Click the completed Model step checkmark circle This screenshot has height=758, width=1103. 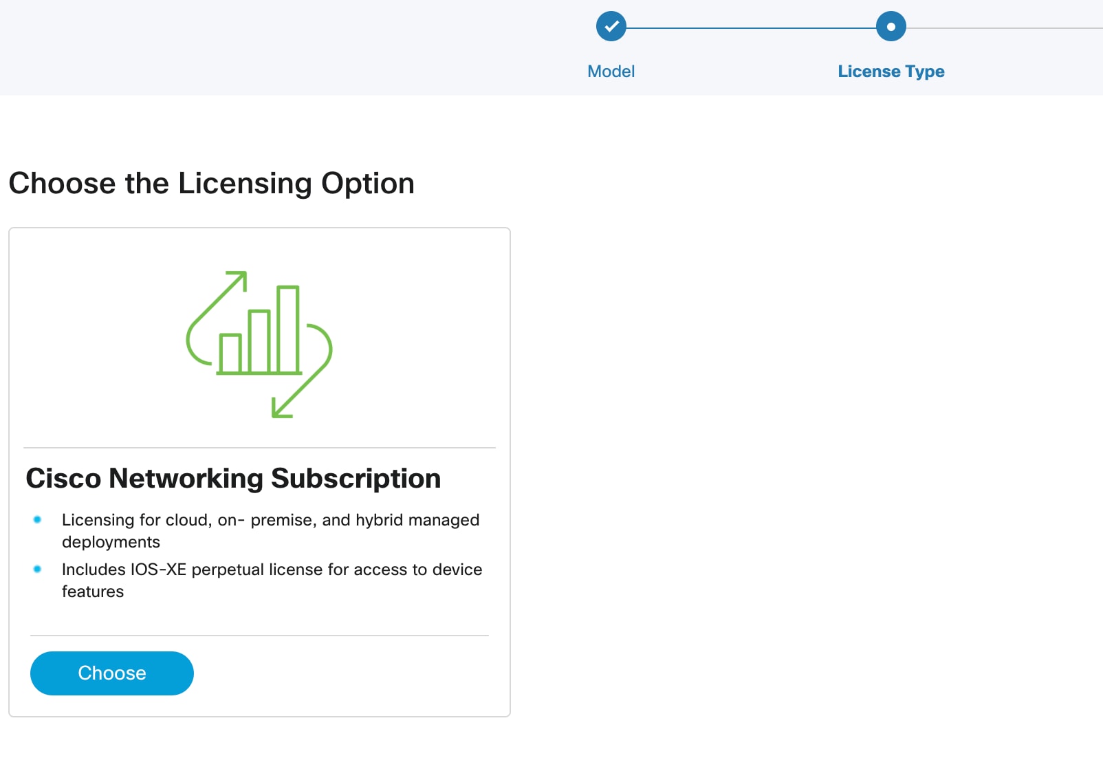tap(611, 27)
